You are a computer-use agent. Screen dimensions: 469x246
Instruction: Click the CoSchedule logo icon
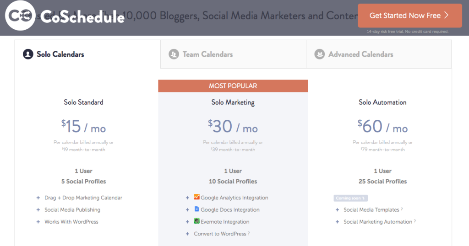(20, 16)
